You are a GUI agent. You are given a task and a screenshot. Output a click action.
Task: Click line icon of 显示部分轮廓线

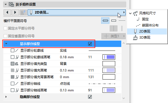(x=17, y=51)
